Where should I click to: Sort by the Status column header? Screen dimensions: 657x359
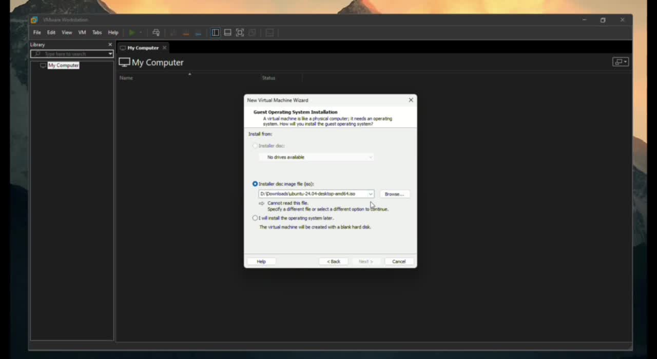point(268,78)
